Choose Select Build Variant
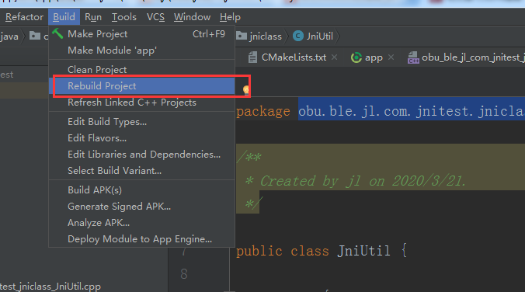 [142, 171]
